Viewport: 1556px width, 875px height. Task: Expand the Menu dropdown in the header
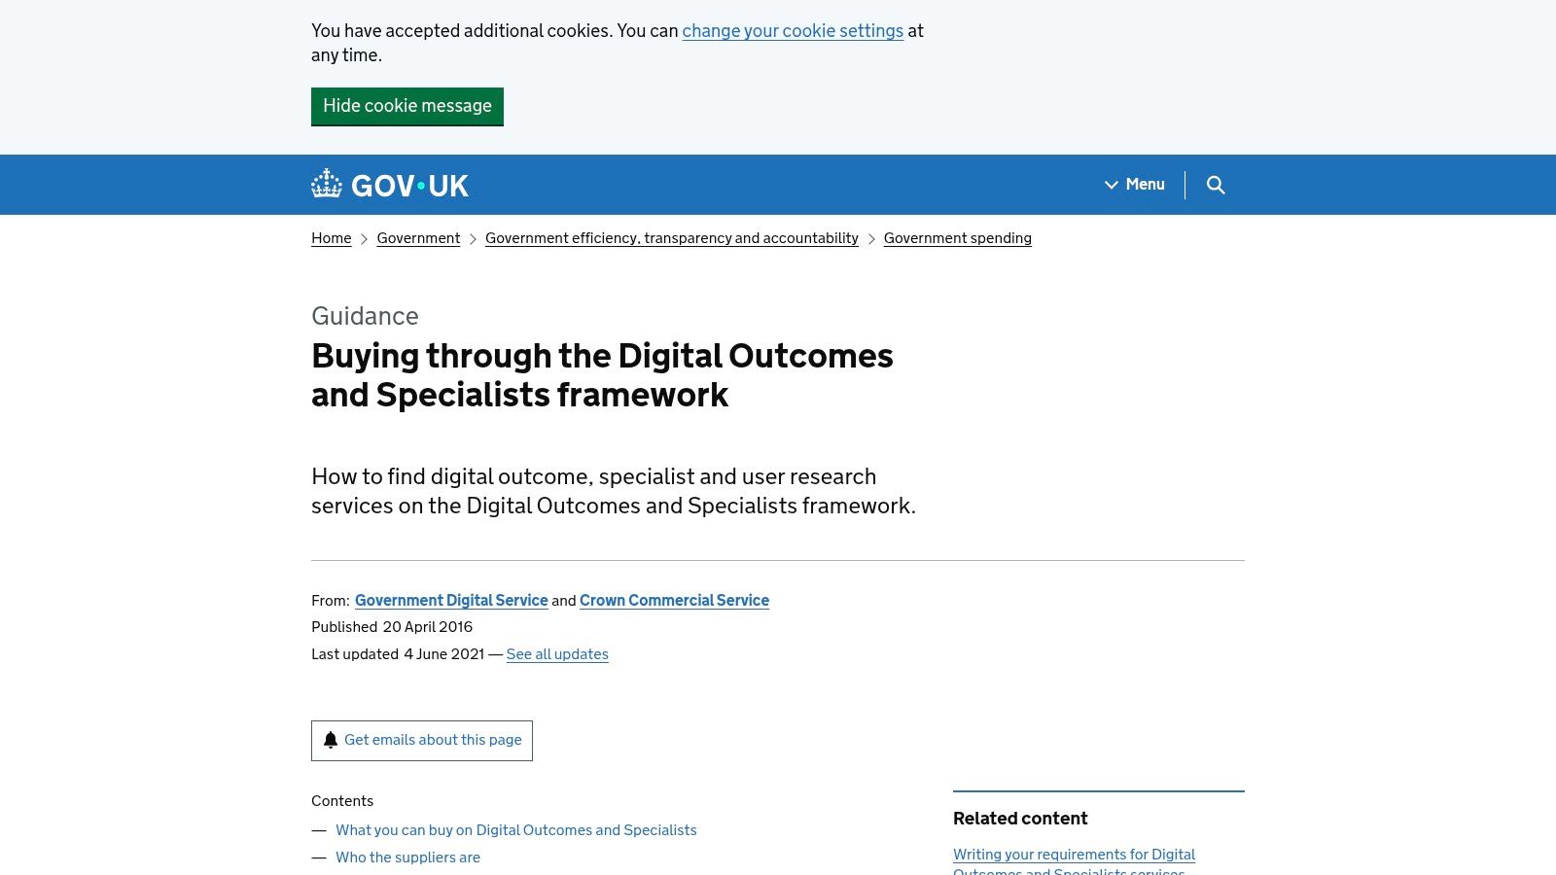coord(1144,185)
